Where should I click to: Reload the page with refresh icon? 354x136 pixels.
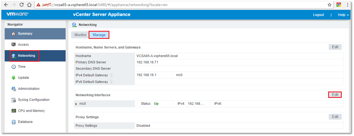[x=22, y=4]
